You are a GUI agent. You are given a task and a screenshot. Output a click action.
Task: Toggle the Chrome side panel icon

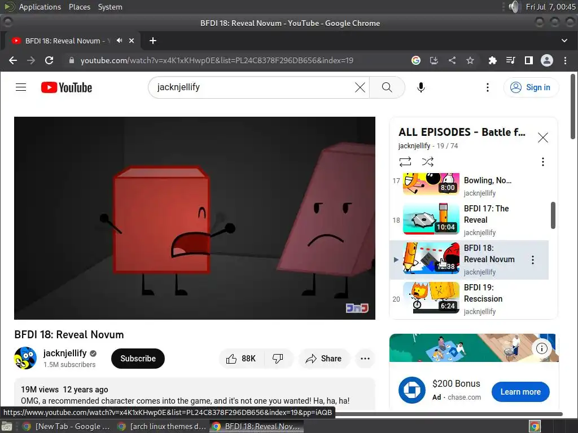pyautogui.click(x=528, y=60)
